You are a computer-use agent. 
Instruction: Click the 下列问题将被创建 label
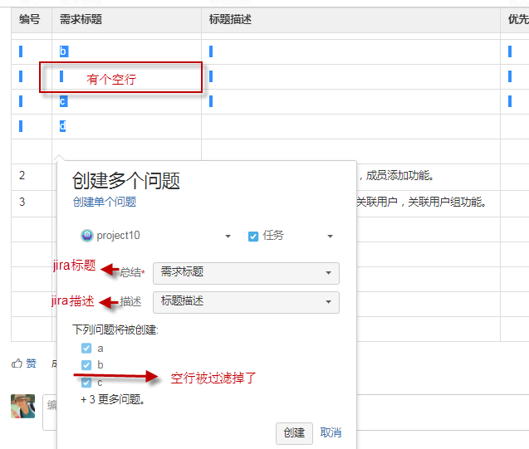pos(115,329)
